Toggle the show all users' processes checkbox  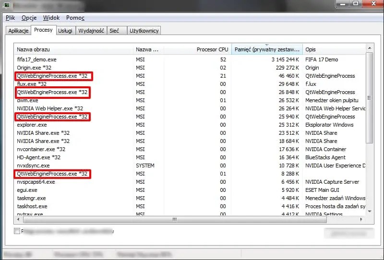(x=17, y=231)
